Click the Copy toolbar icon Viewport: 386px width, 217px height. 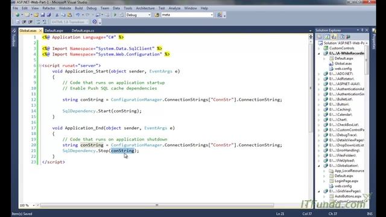point(63,15)
